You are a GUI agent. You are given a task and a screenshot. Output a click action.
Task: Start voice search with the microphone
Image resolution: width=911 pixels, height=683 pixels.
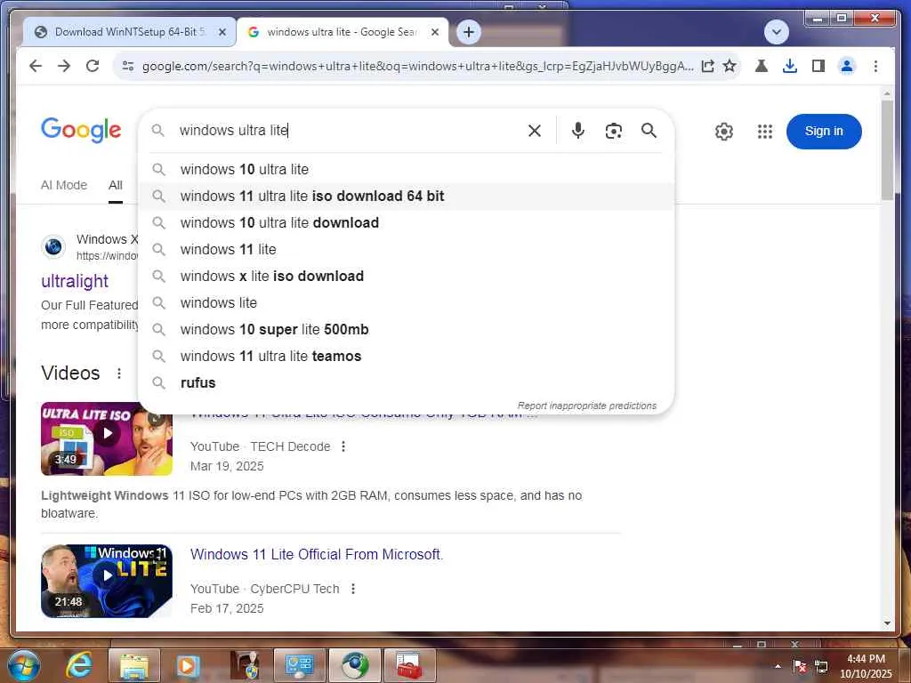coord(577,130)
